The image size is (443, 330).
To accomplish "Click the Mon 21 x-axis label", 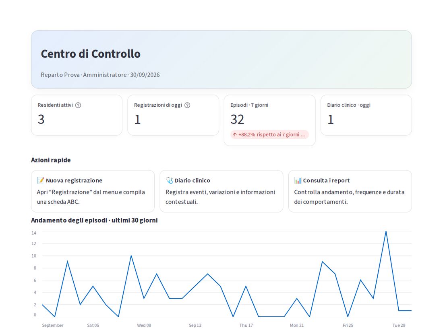I will (x=297, y=325).
